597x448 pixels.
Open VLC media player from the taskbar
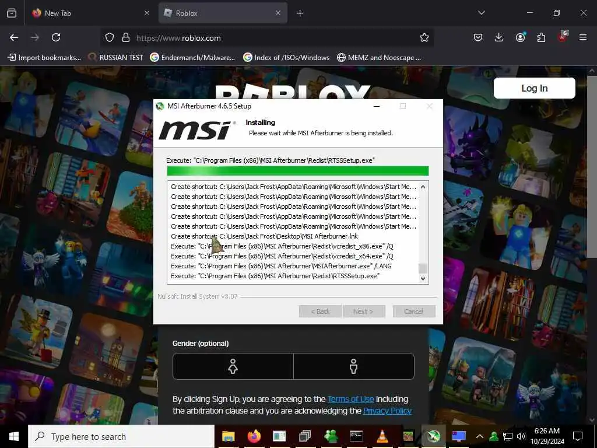point(382,436)
